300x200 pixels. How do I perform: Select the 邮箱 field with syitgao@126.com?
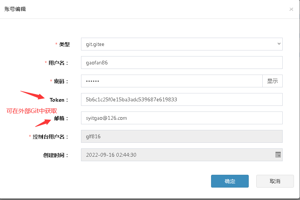182,118
